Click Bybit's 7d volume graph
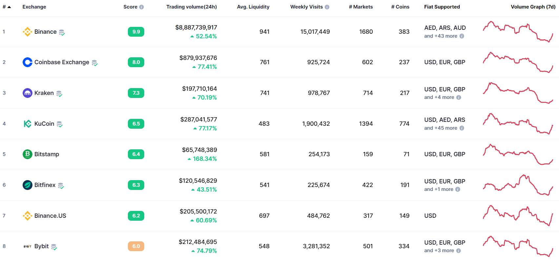The image size is (559, 261). 518,246
